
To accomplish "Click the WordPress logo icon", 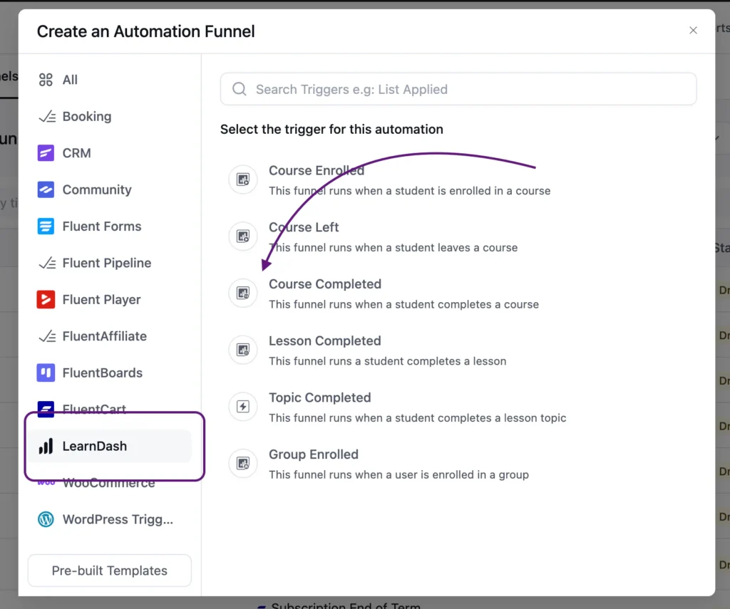I will (x=46, y=519).
